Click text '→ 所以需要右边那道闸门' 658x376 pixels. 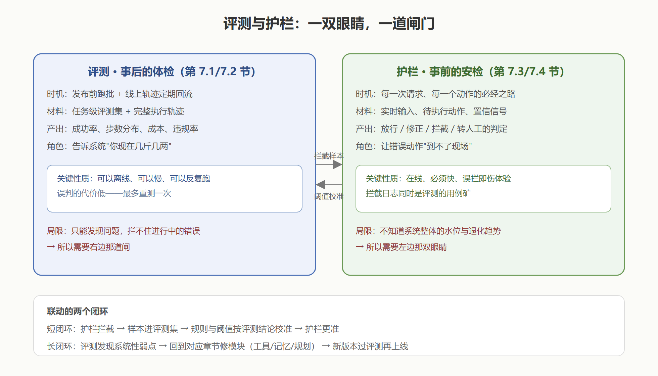[x=88, y=247]
